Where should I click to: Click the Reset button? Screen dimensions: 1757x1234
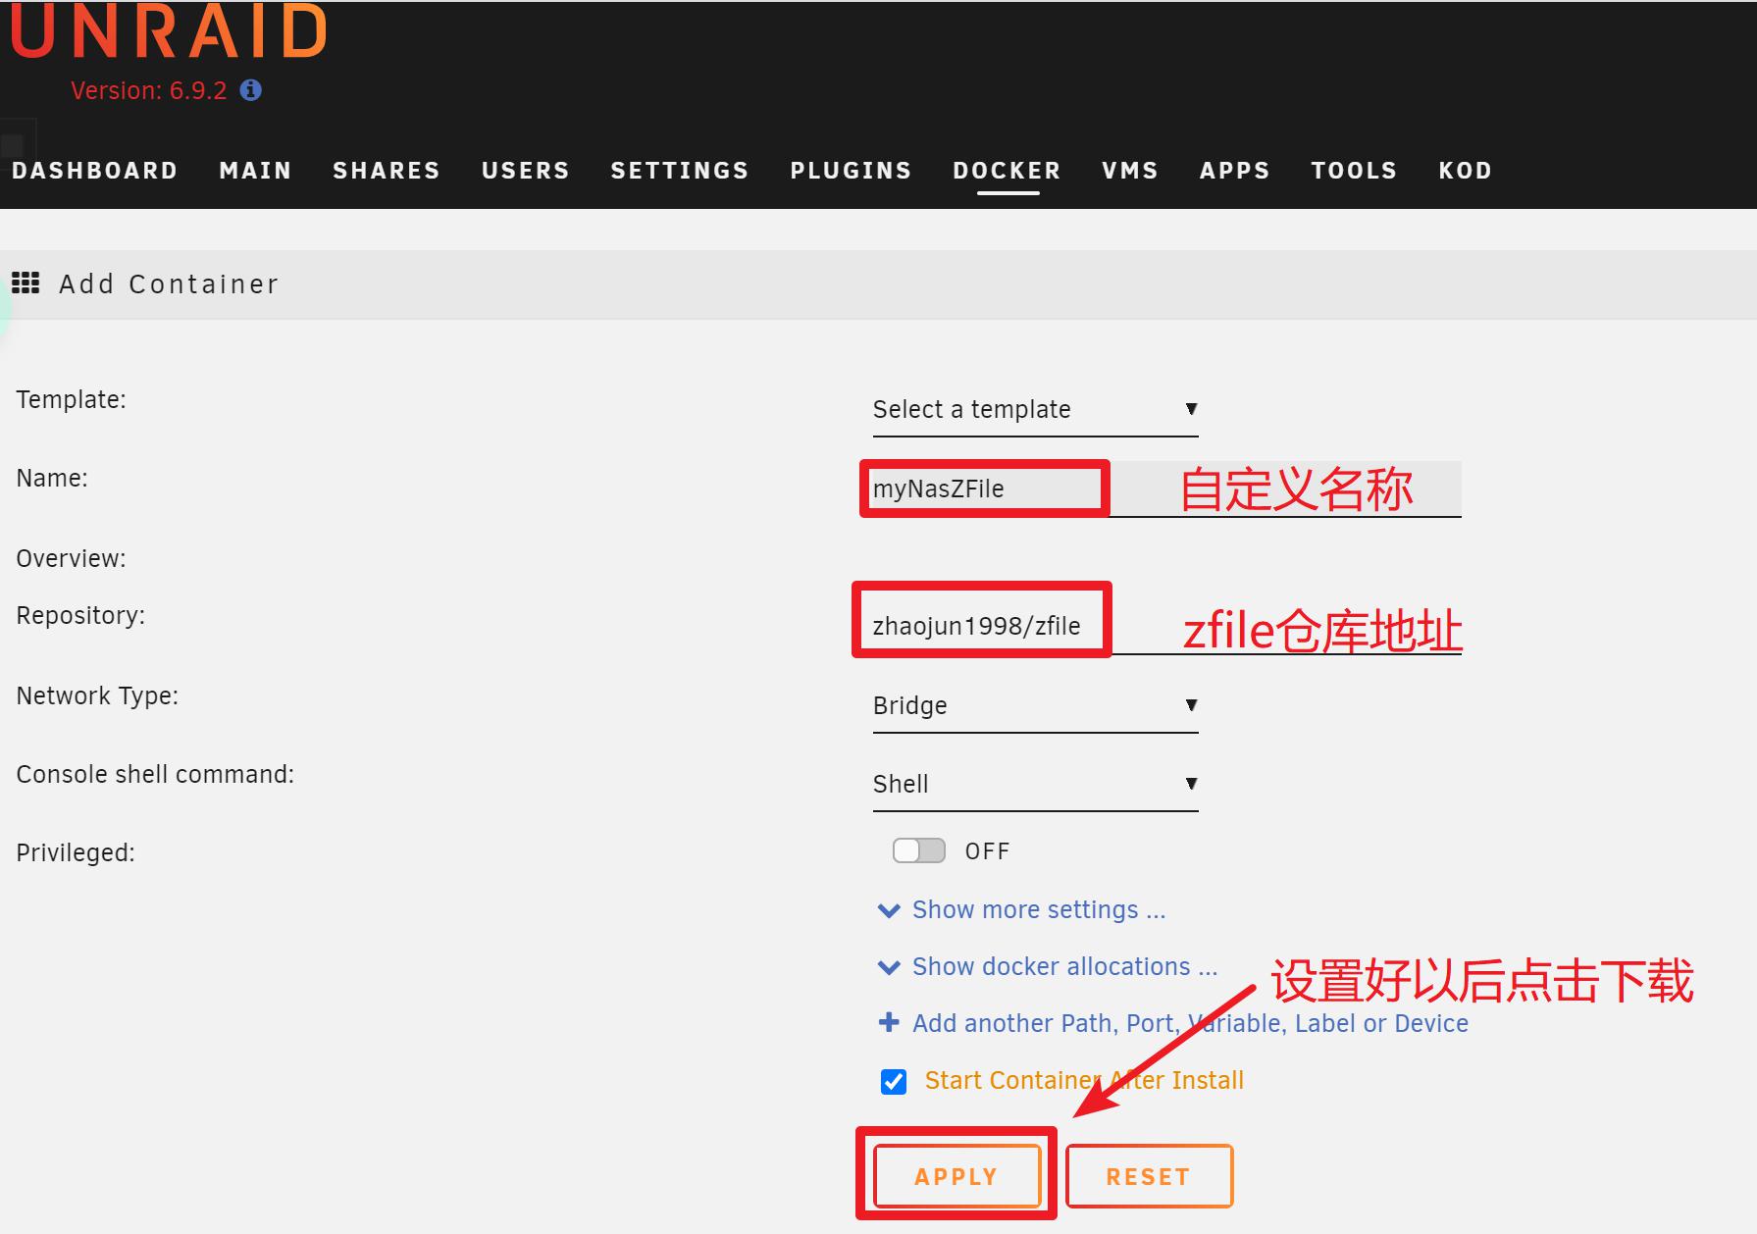[x=1149, y=1176]
